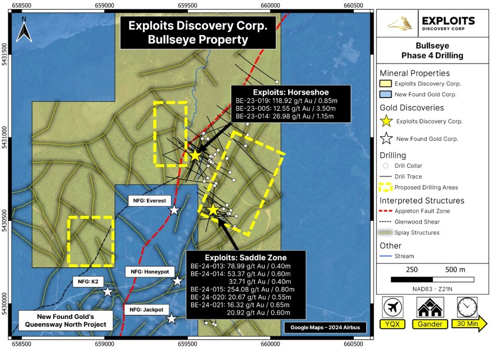Viewport: 493px width, 349px height.
Task: Click the blue Stream legend line
Action: click(x=386, y=256)
